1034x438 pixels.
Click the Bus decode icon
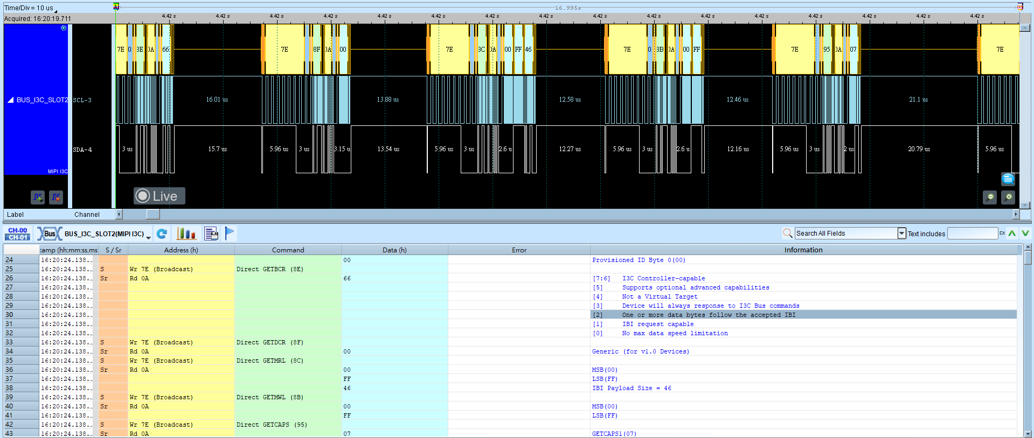point(49,234)
